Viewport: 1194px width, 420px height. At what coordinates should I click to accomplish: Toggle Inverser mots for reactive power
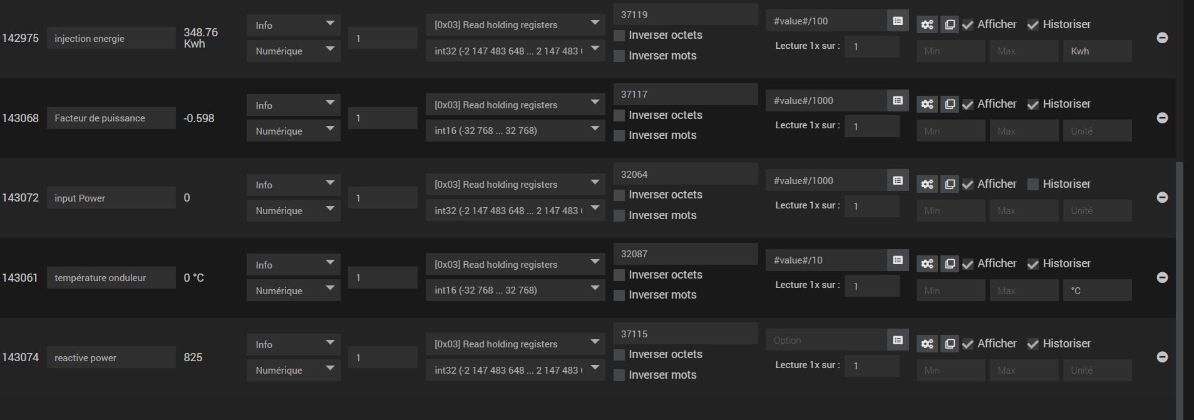[619, 375]
